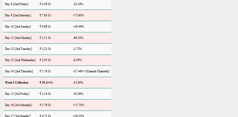Select the Week 2 Collection heading

(16, 82)
